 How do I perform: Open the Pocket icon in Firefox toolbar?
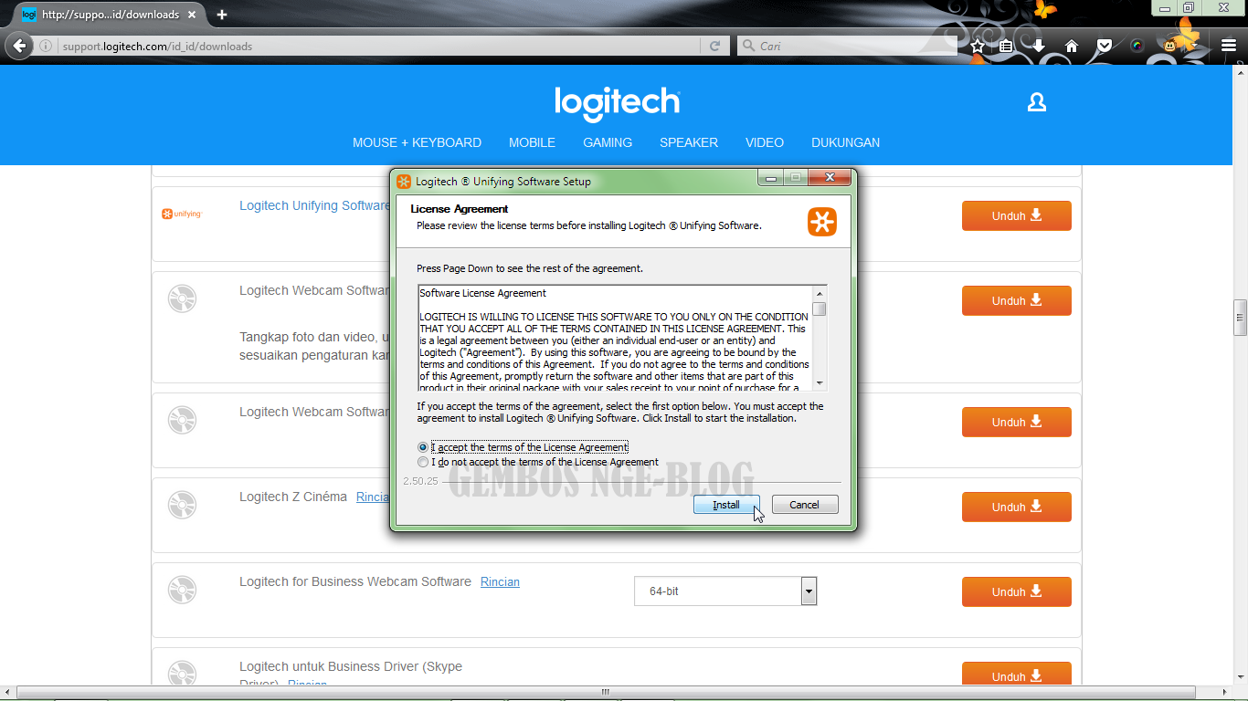pos(1105,46)
